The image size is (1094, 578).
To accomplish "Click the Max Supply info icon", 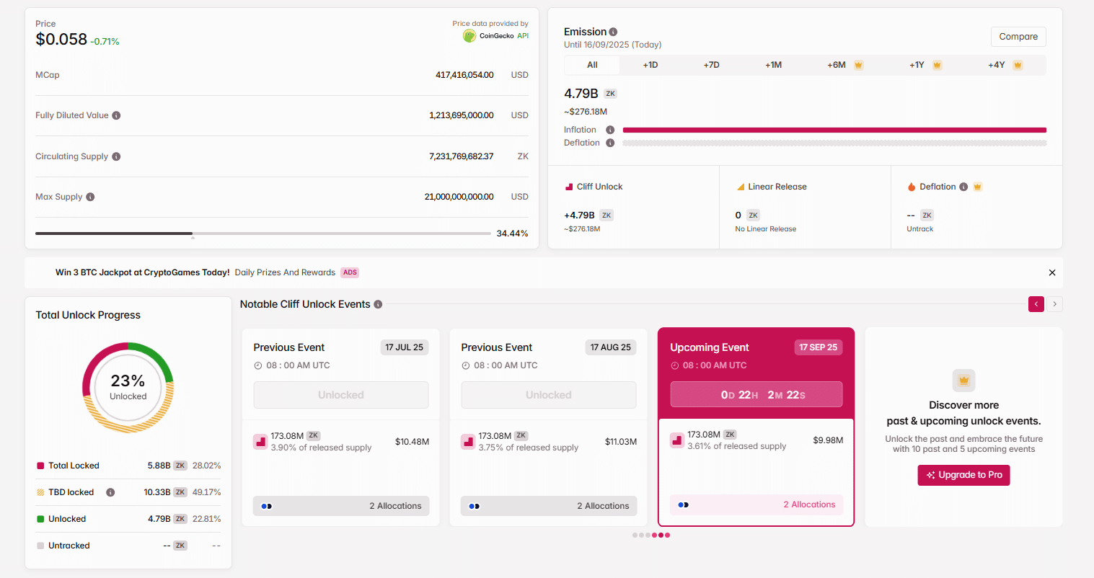I will (x=90, y=196).
